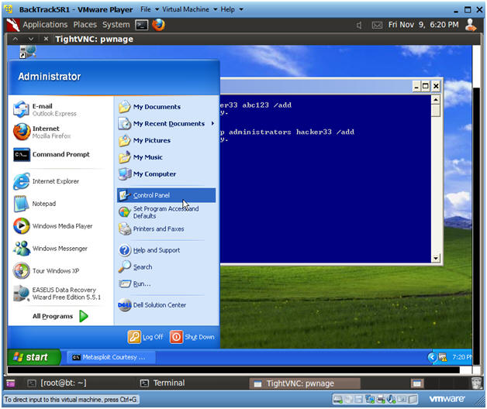Open BackTrack System menu
This screenshot has width=487, height=409.
[116, 25]
